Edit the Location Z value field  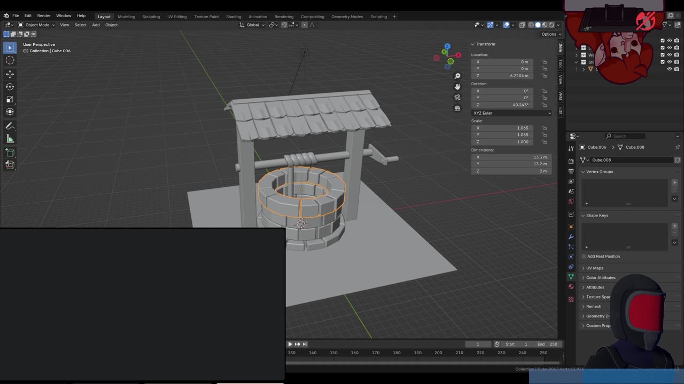[502, 76]
